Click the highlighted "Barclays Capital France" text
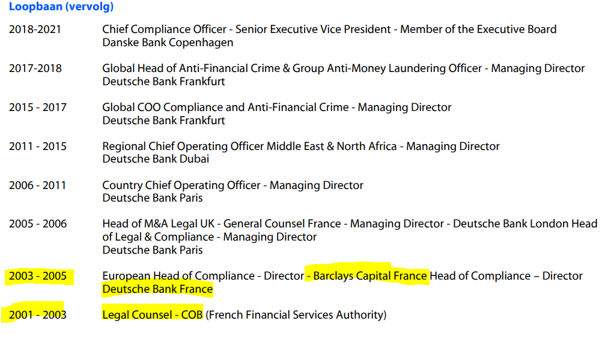608x357 pixels. (369, 276)
